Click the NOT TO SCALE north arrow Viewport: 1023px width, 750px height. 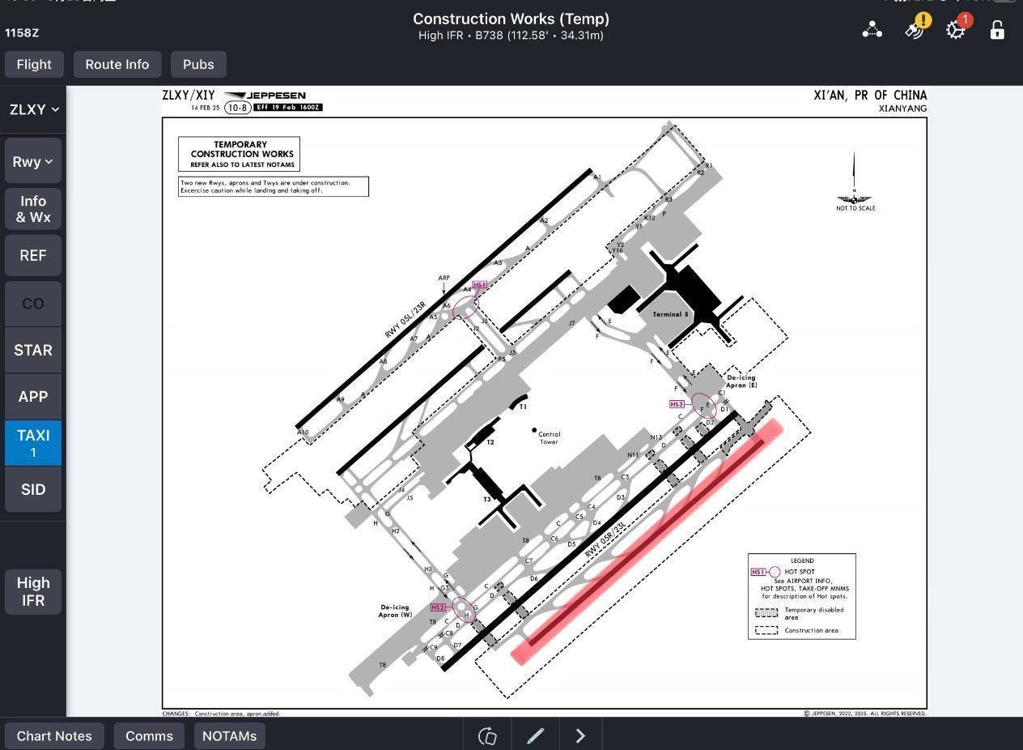coord(855,182)
